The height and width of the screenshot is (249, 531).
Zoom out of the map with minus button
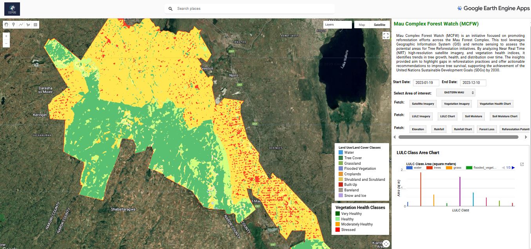[6, 43]
